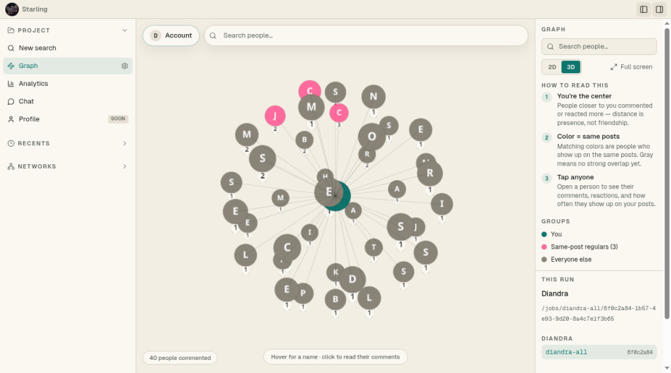Click the Profile person icon
The image size is (671, 373).
coord(11,119)
